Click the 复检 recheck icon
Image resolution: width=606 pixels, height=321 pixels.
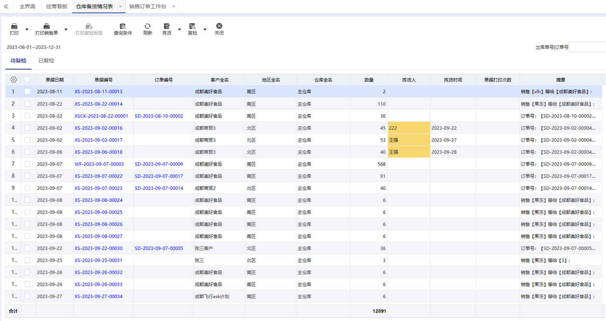(x=192, y=27)
